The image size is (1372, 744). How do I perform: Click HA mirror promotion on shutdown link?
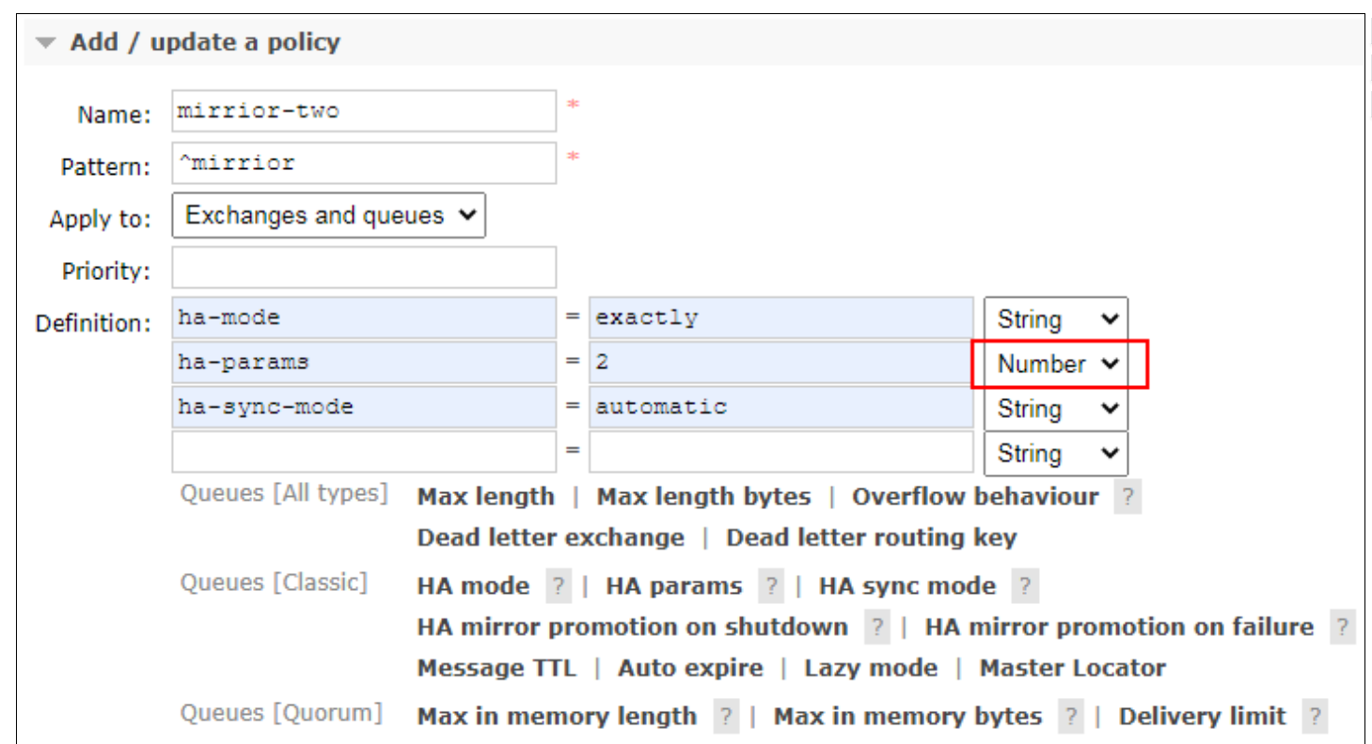[633, 627]
